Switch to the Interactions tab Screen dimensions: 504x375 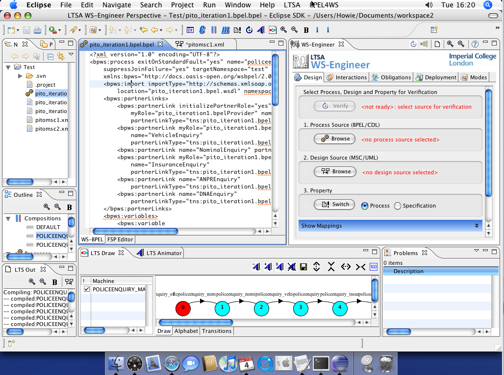pos(347,77)
